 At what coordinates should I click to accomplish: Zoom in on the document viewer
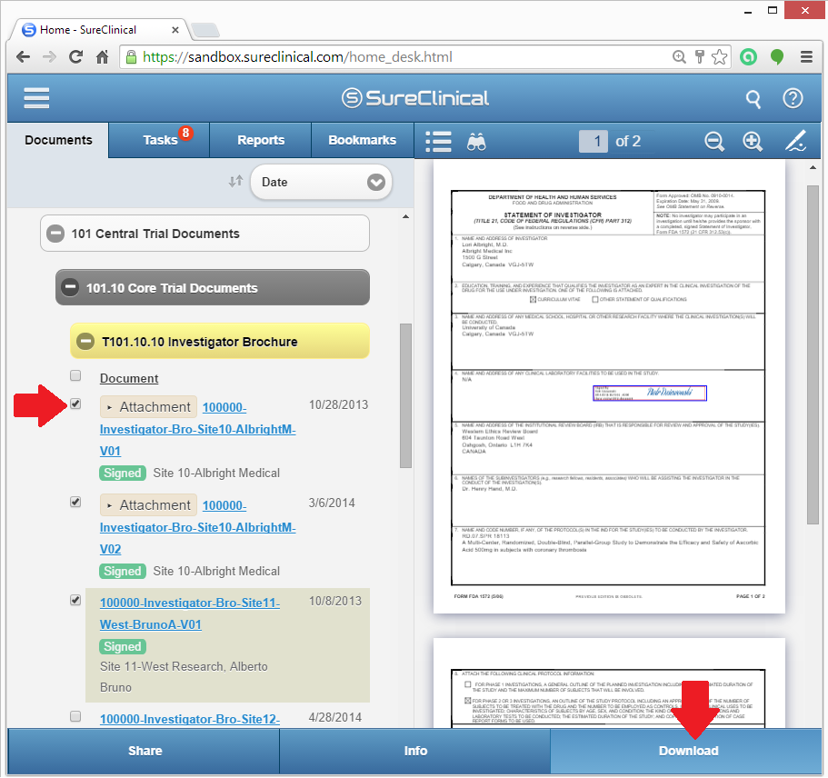point(753,142)
